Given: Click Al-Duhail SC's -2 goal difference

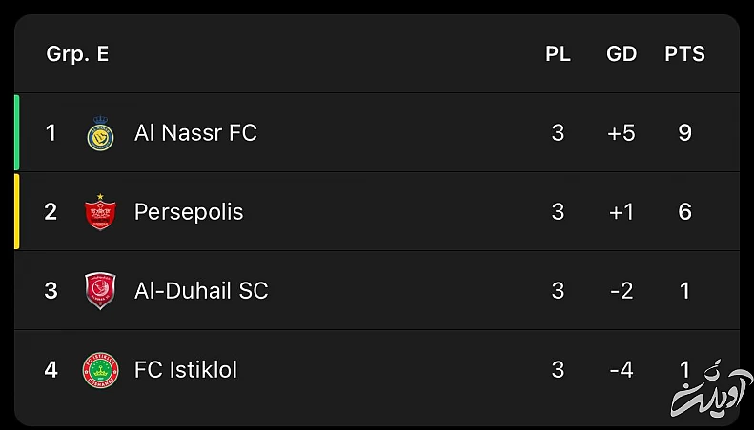Looking at the screenshot, I should click(x=622, y=291).
